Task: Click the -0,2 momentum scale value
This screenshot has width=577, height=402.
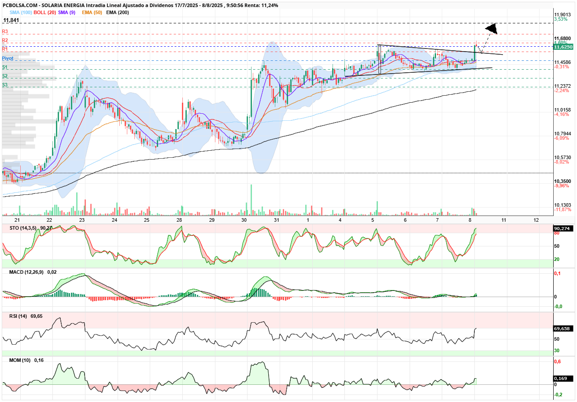Action: click(558, 395)
